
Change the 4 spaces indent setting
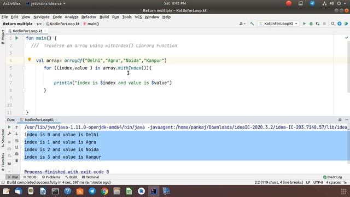333,182
